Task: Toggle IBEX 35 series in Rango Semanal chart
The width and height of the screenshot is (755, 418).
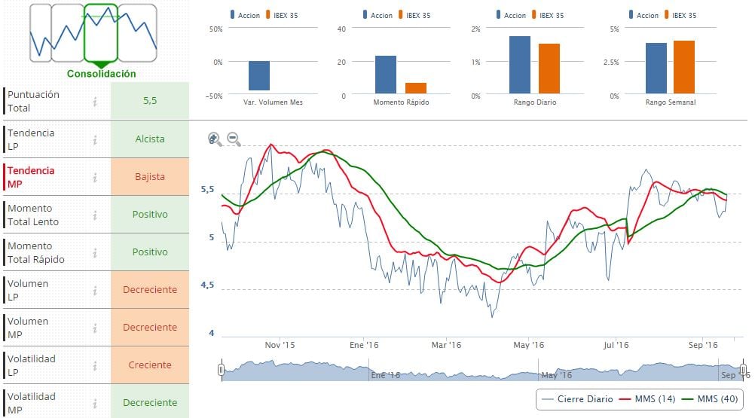Action: (x=683, y=15)
